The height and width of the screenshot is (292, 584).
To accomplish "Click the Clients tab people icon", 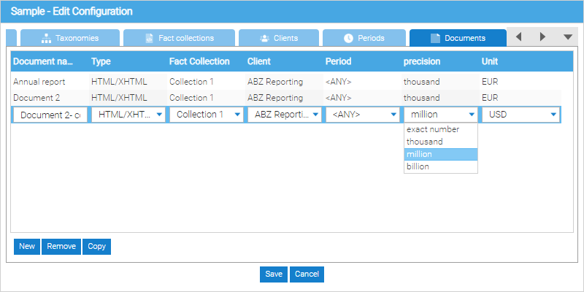I will click(264, 39).
